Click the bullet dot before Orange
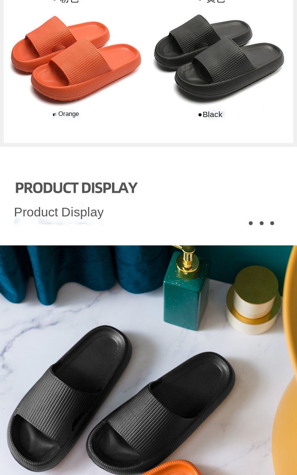Viewport: 297px width, 475px height. 55,114
